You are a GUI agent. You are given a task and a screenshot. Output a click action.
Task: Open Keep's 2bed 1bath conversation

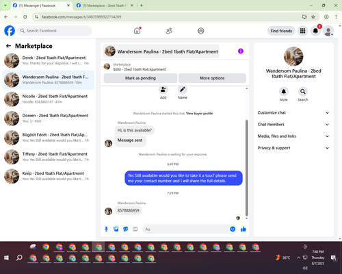[48, 176]
